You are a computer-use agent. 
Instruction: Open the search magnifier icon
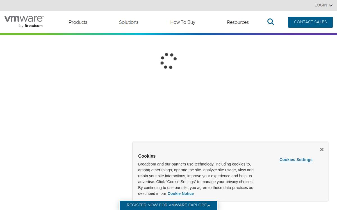click(270, 22)
